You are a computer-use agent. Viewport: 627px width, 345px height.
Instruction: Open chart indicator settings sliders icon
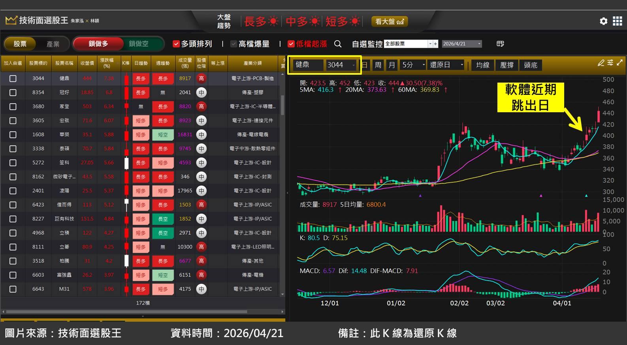(x=610, y=63)
